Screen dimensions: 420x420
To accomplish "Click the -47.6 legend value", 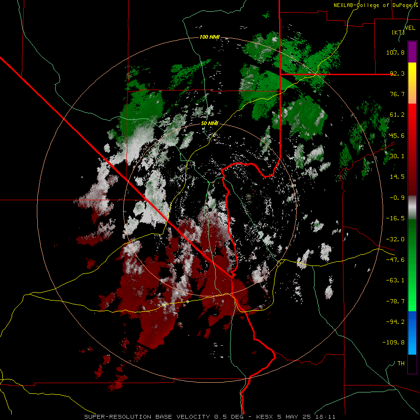I will pos(395,260).
